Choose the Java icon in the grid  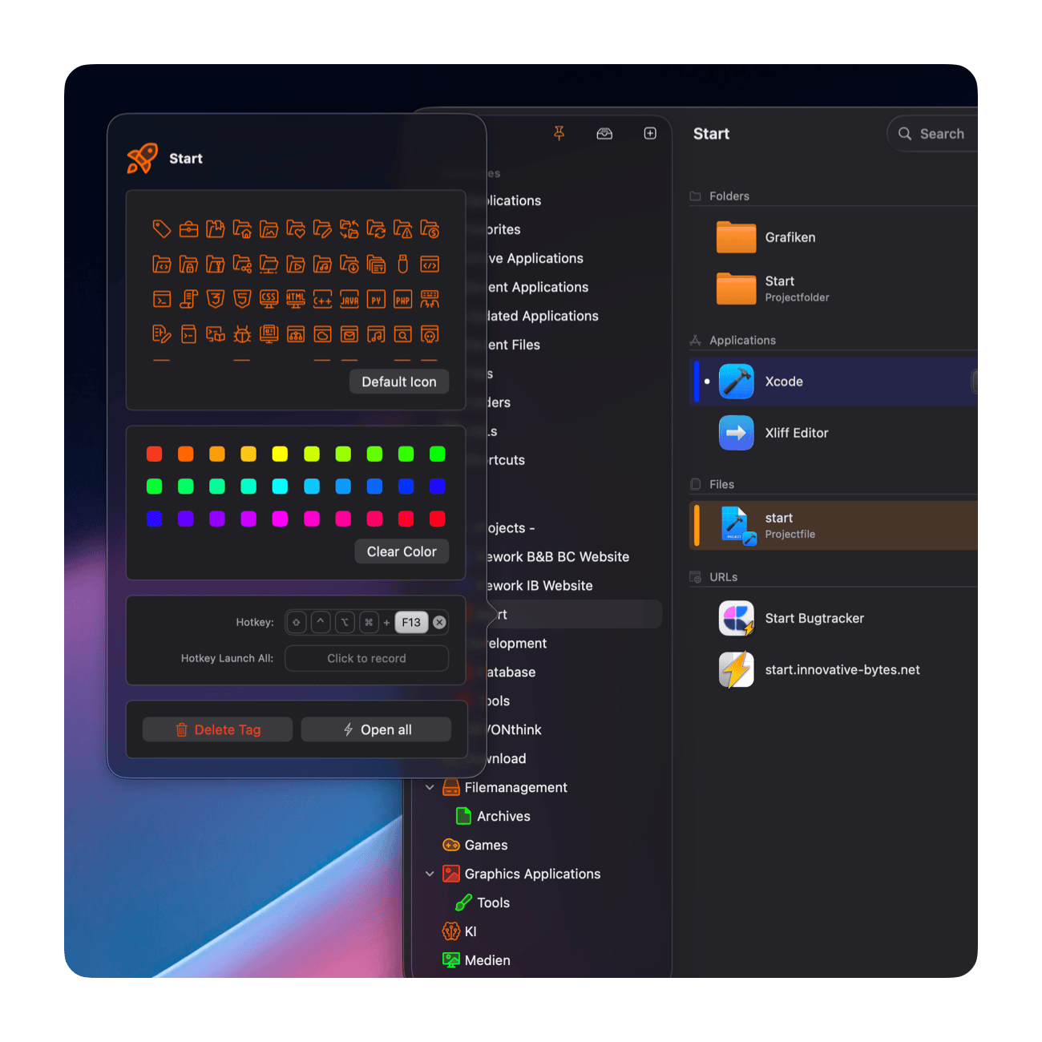[349, 300]
